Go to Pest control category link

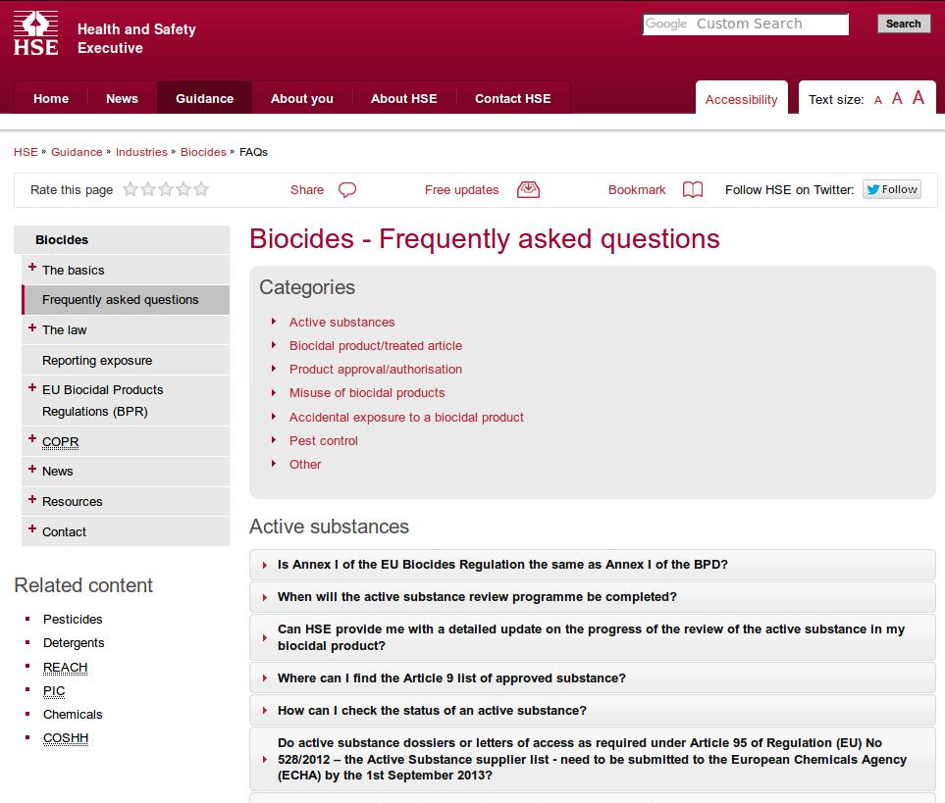point(323,440)
